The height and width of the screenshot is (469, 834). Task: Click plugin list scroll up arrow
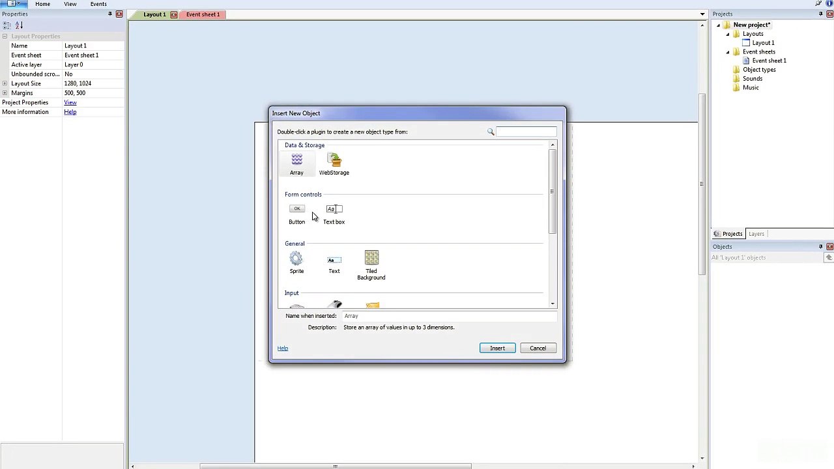[x=553, y=145]
